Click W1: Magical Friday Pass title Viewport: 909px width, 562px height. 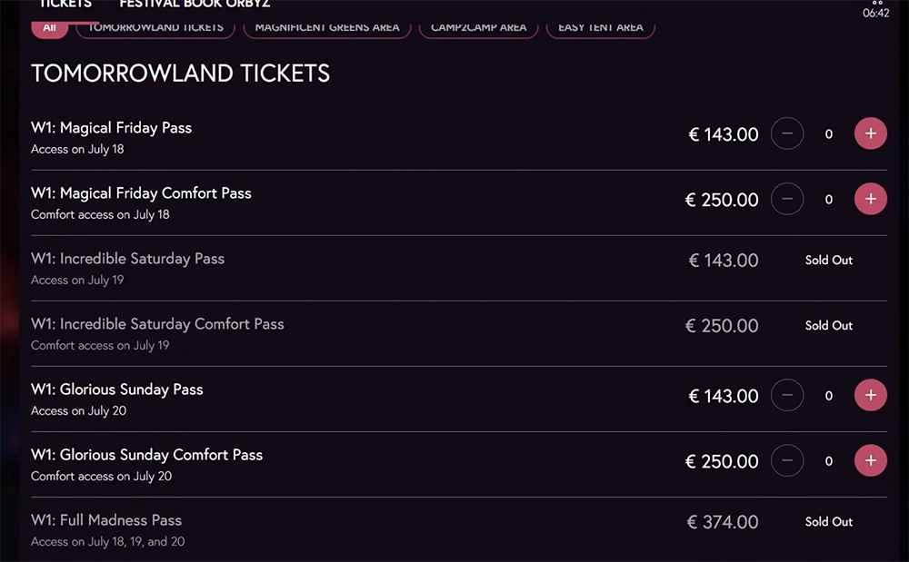111,128
